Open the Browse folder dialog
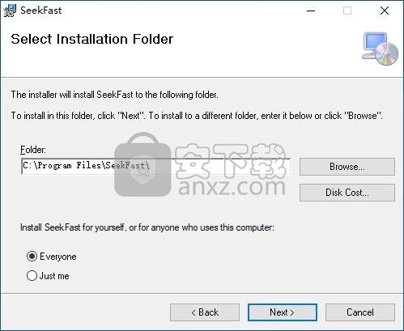 347,167
